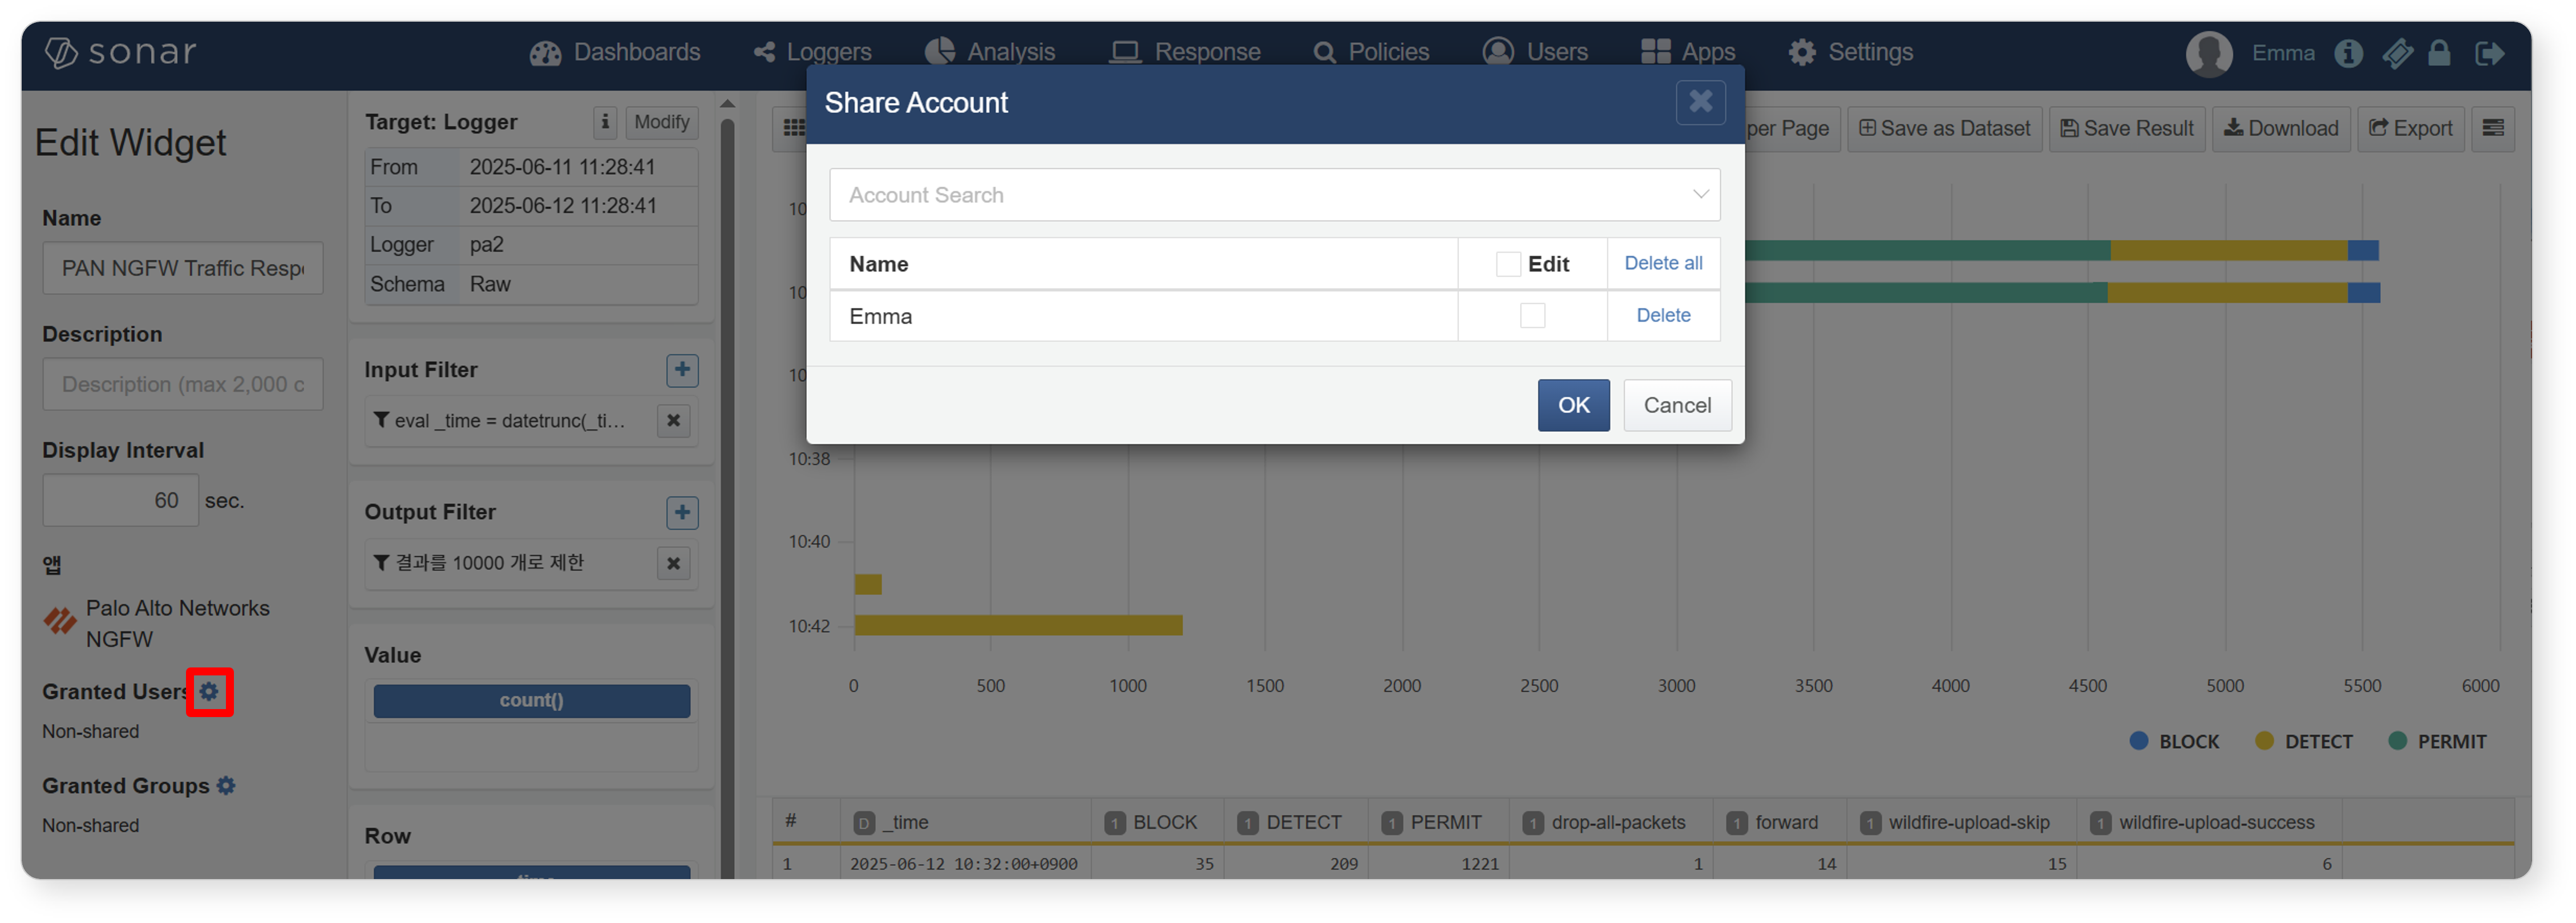The width and height of the screenshot is (2576, 923).
Task: Toggle the Edit header checkbox
Action: [1507, 264]
